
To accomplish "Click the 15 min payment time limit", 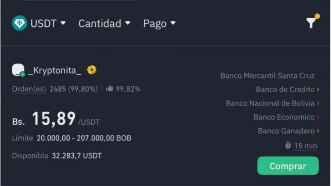I will coord(305,146).
